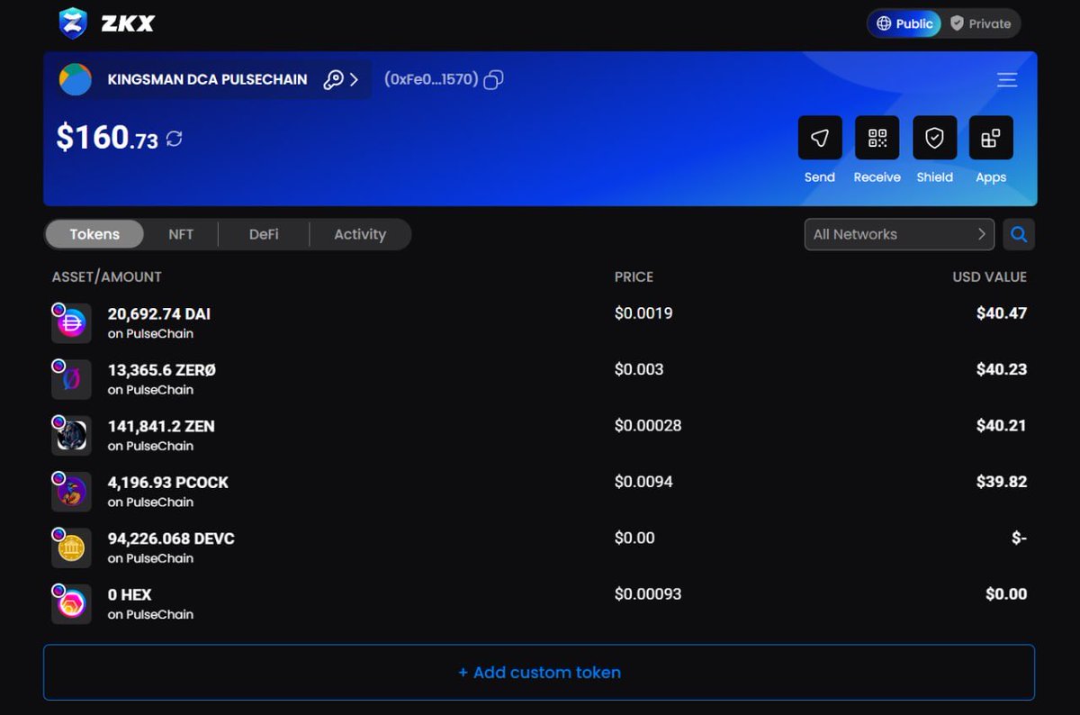Click the ZEN token icon
This screenshot has width=1080, height=715.
[71, 435]
